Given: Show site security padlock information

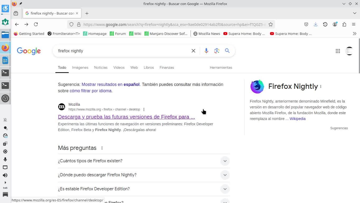Looking at the screenshot, I should coord(79,24).
